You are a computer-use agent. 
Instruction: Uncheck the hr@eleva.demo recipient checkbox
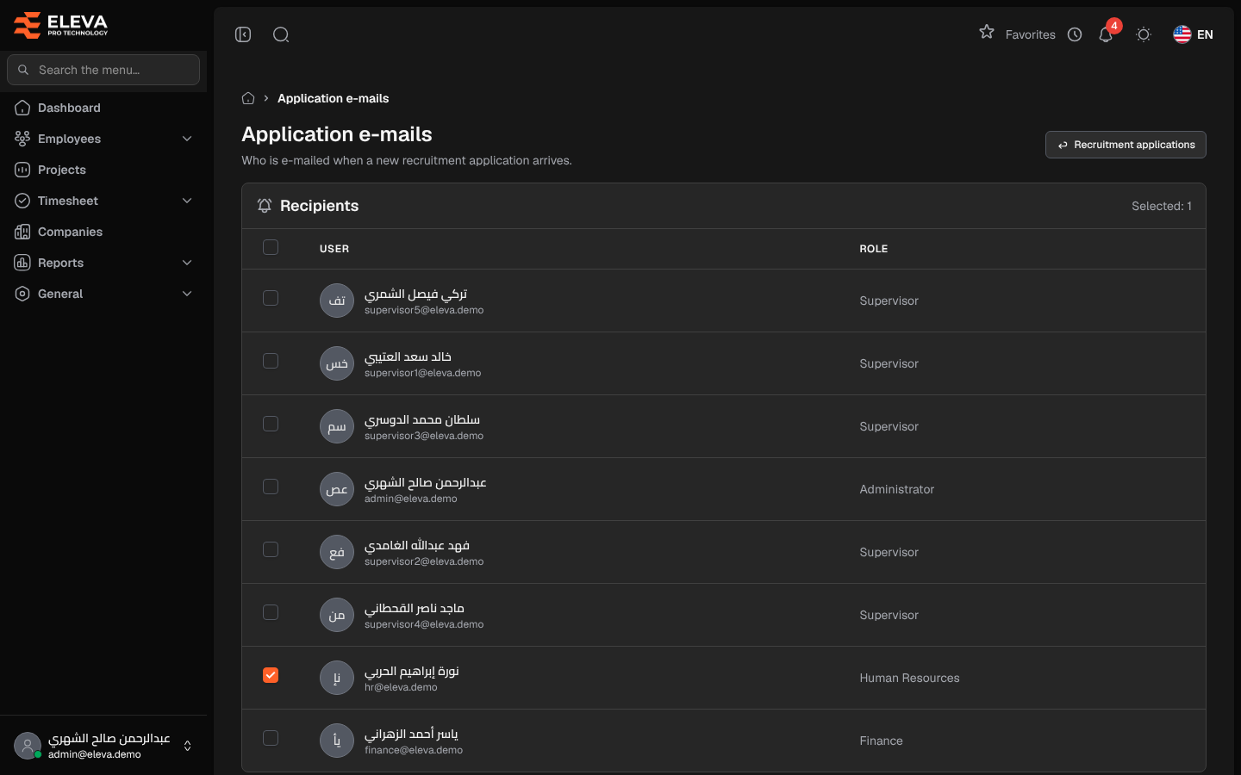click(271, 675)
